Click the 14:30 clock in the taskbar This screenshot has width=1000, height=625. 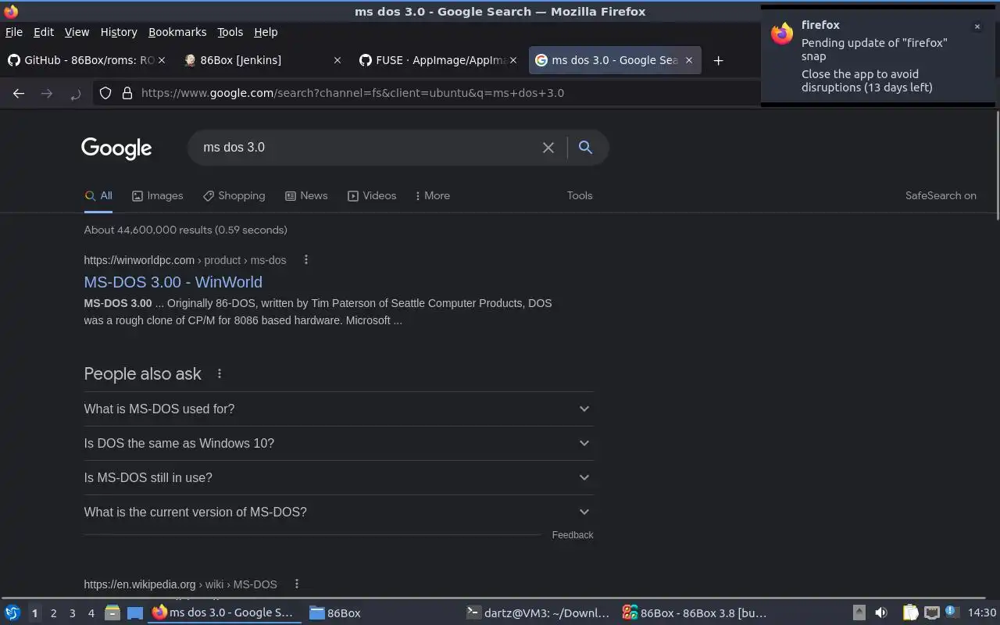982,612
